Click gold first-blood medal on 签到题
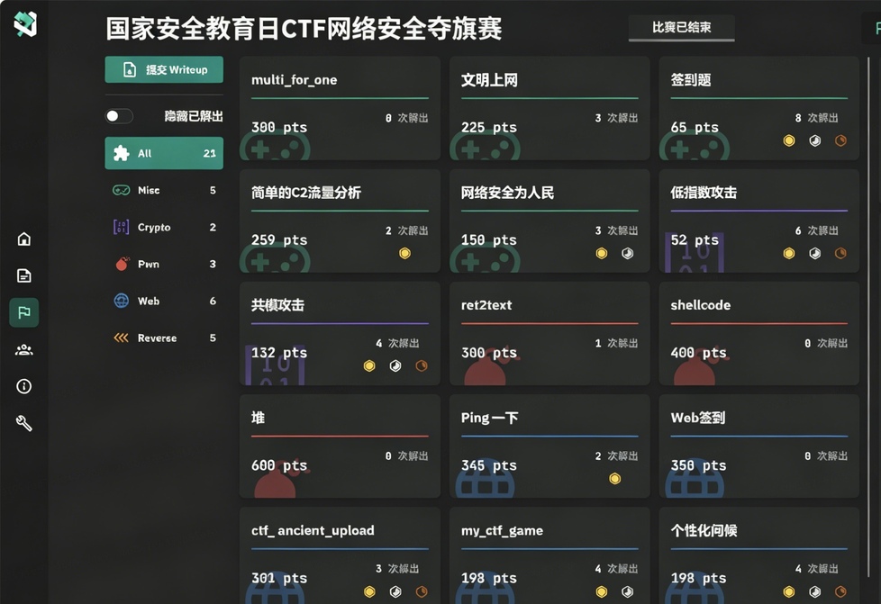Viewport: 881px width, 604px height. (x=789, y=140)
